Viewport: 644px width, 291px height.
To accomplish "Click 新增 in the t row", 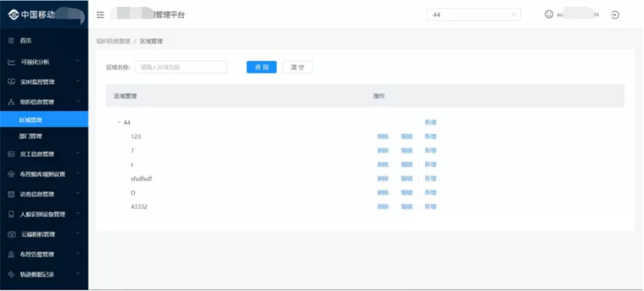I will pos(430,164).
